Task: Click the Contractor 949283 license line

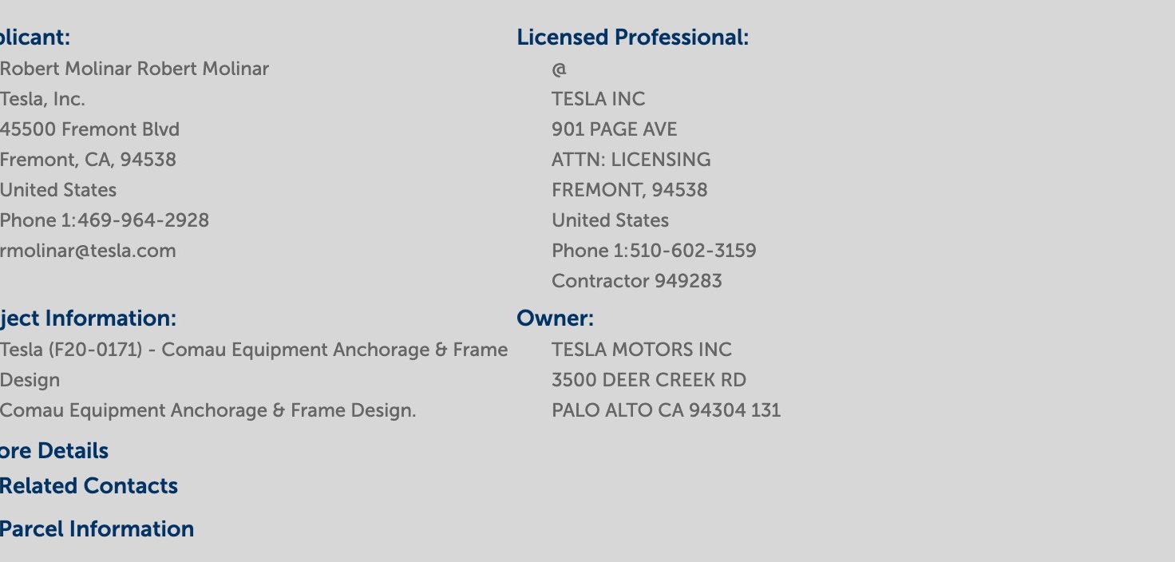Action: click(637, 281)
